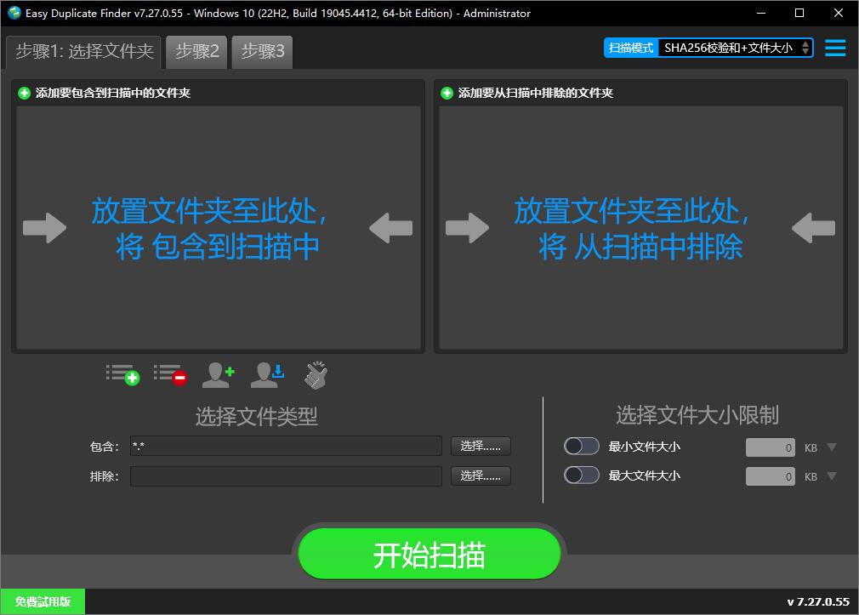Click the finger-snap quick scan icon
The width and height of the screenshot is (859, 615).
click(x=315, y=374)
